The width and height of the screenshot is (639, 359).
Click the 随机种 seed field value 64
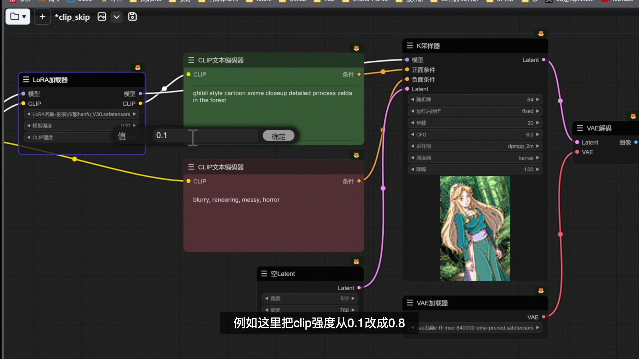click(x=475, y=99)
